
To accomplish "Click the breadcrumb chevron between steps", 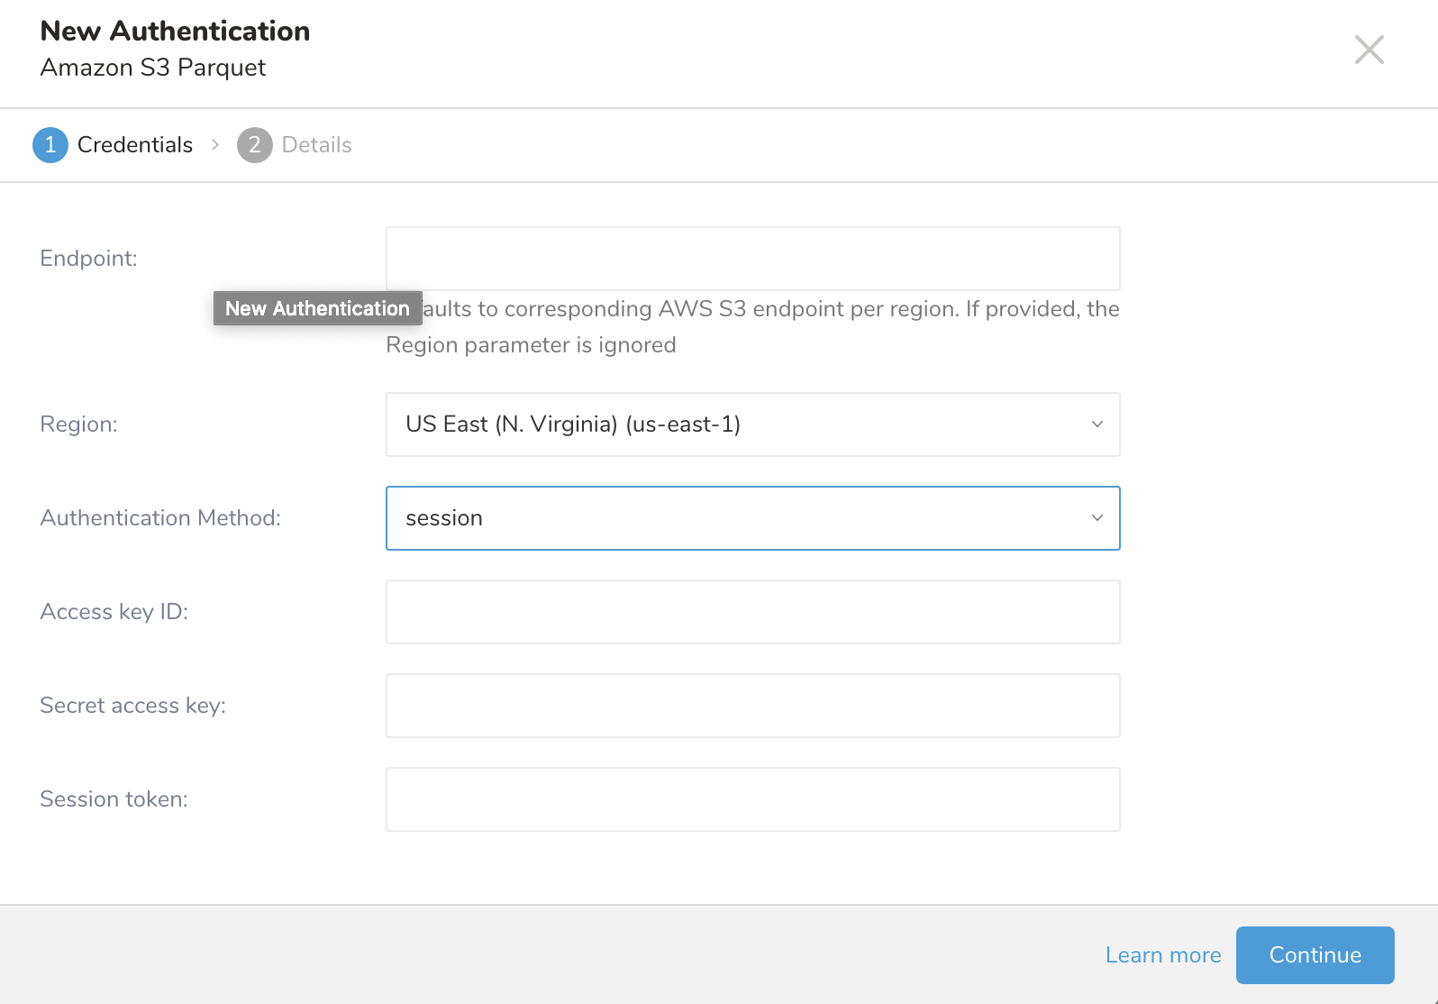I will click(215, 145).
